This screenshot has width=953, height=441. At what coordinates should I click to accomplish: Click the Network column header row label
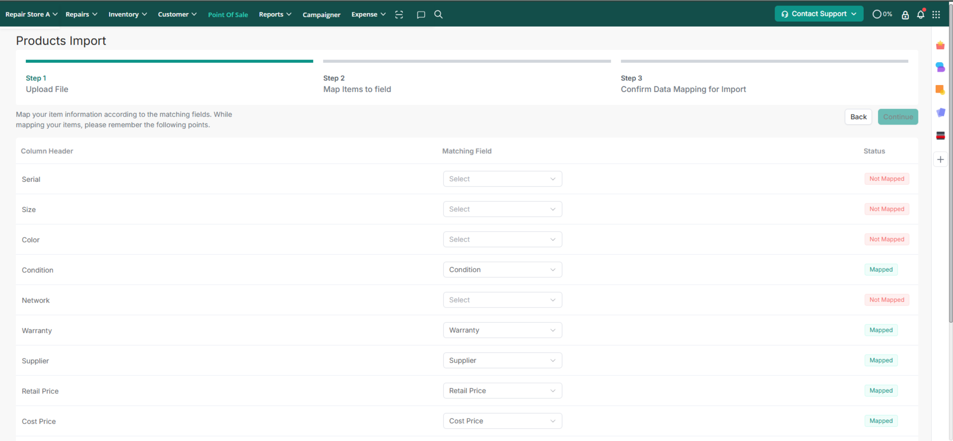point(36,300)
